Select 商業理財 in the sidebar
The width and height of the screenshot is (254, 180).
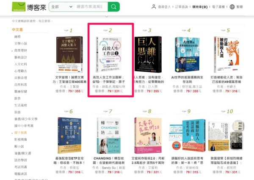tap(21, 51)
